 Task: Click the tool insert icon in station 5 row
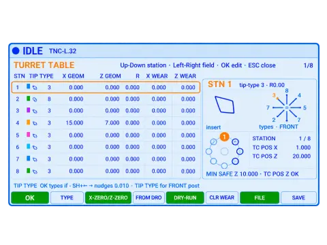tap(35, 135)
